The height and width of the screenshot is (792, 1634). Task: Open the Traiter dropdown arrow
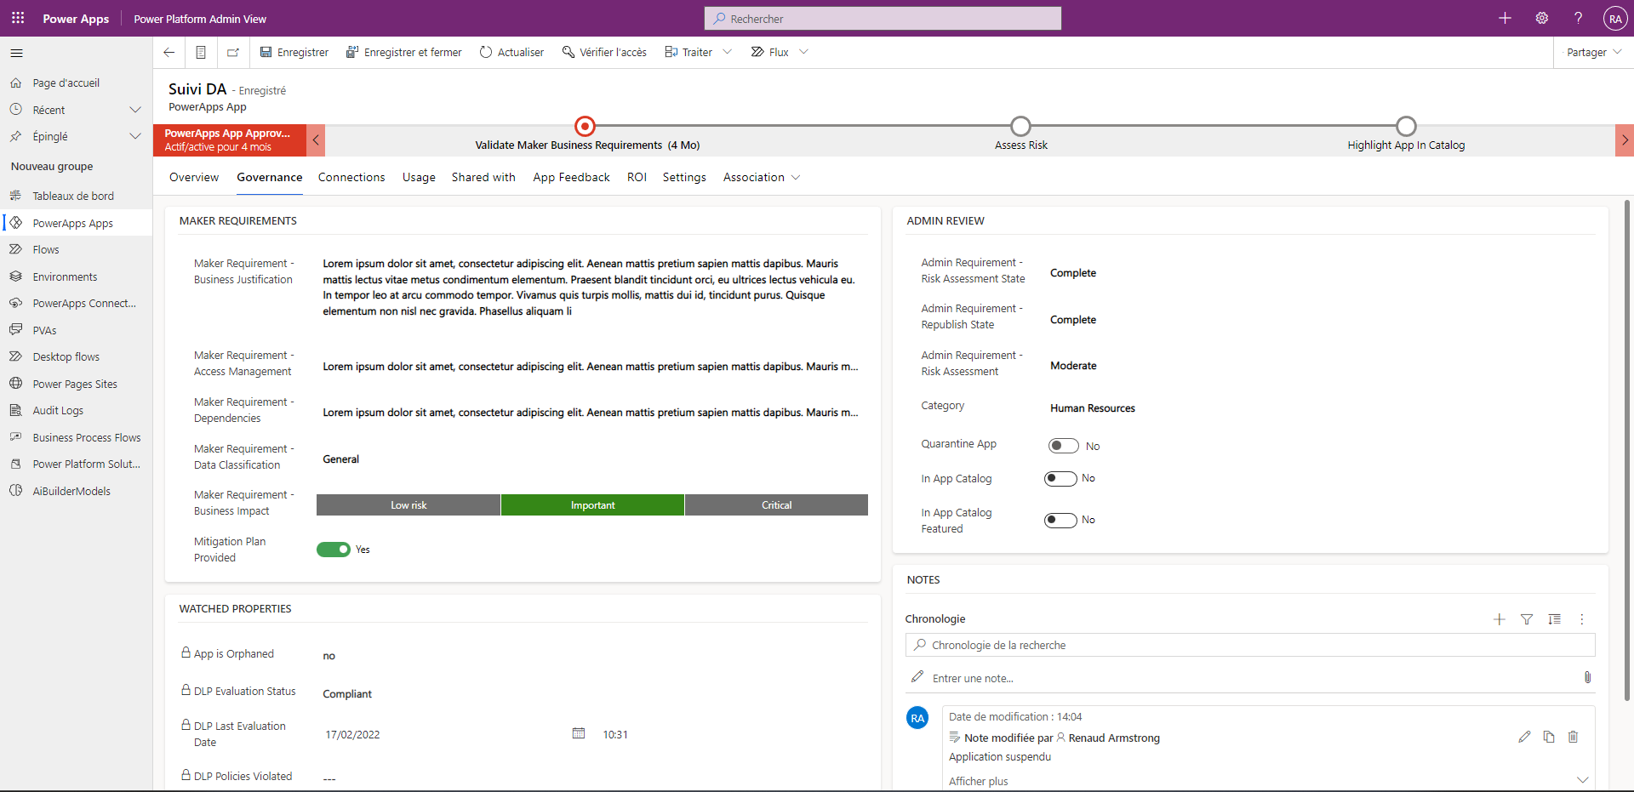point(727,52)
